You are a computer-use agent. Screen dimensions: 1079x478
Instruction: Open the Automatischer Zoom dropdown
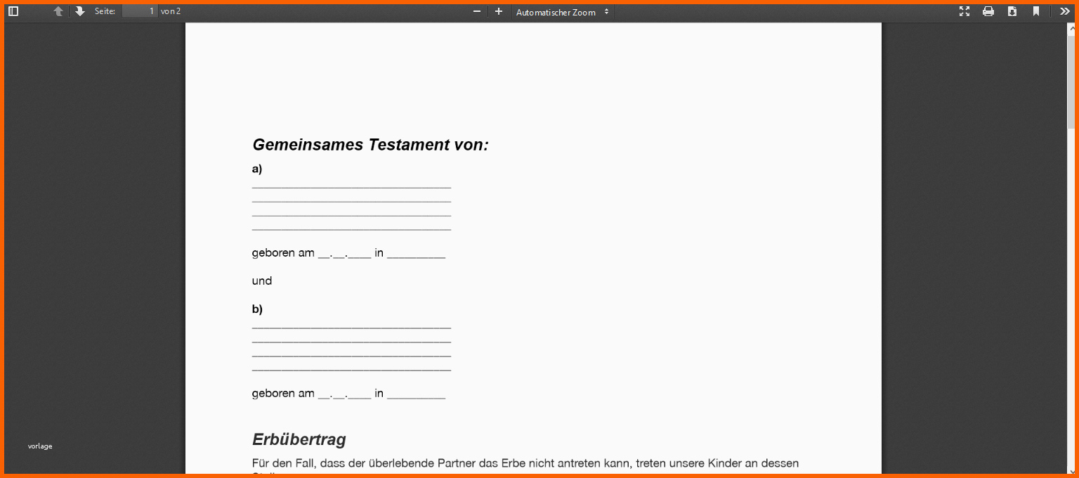pos(562,12)
